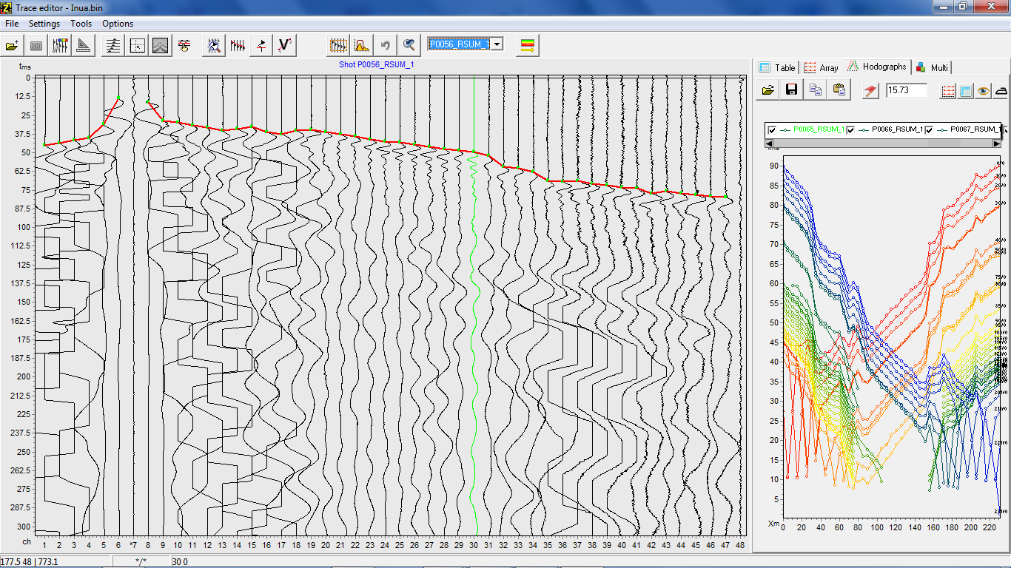
Task: Click the magnifier zoom icon in main toolbar
Action: point(408,46)
